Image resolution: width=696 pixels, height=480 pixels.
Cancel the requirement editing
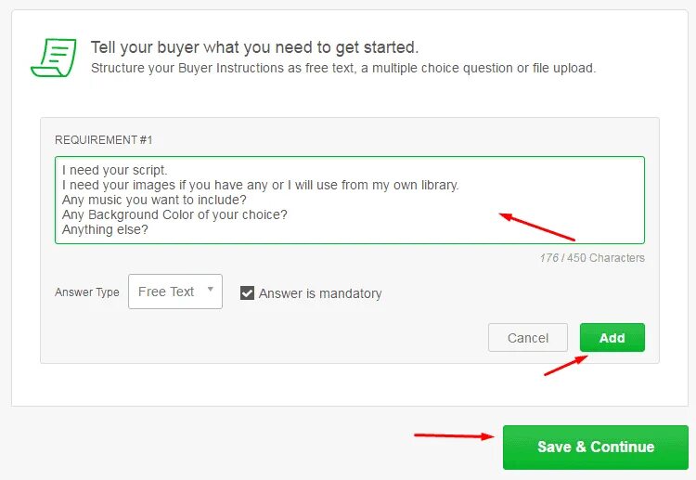(528, 337)
